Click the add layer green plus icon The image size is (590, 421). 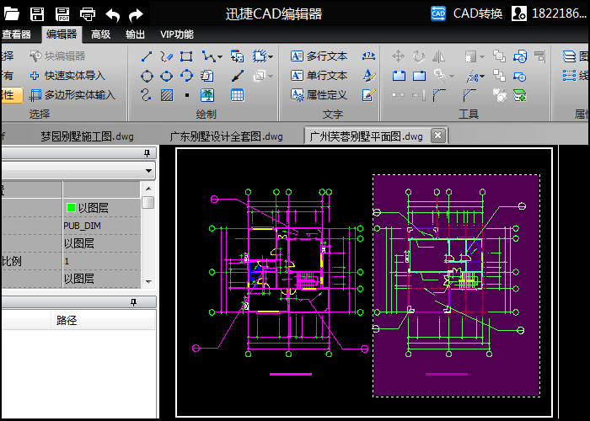click(520, 95)
